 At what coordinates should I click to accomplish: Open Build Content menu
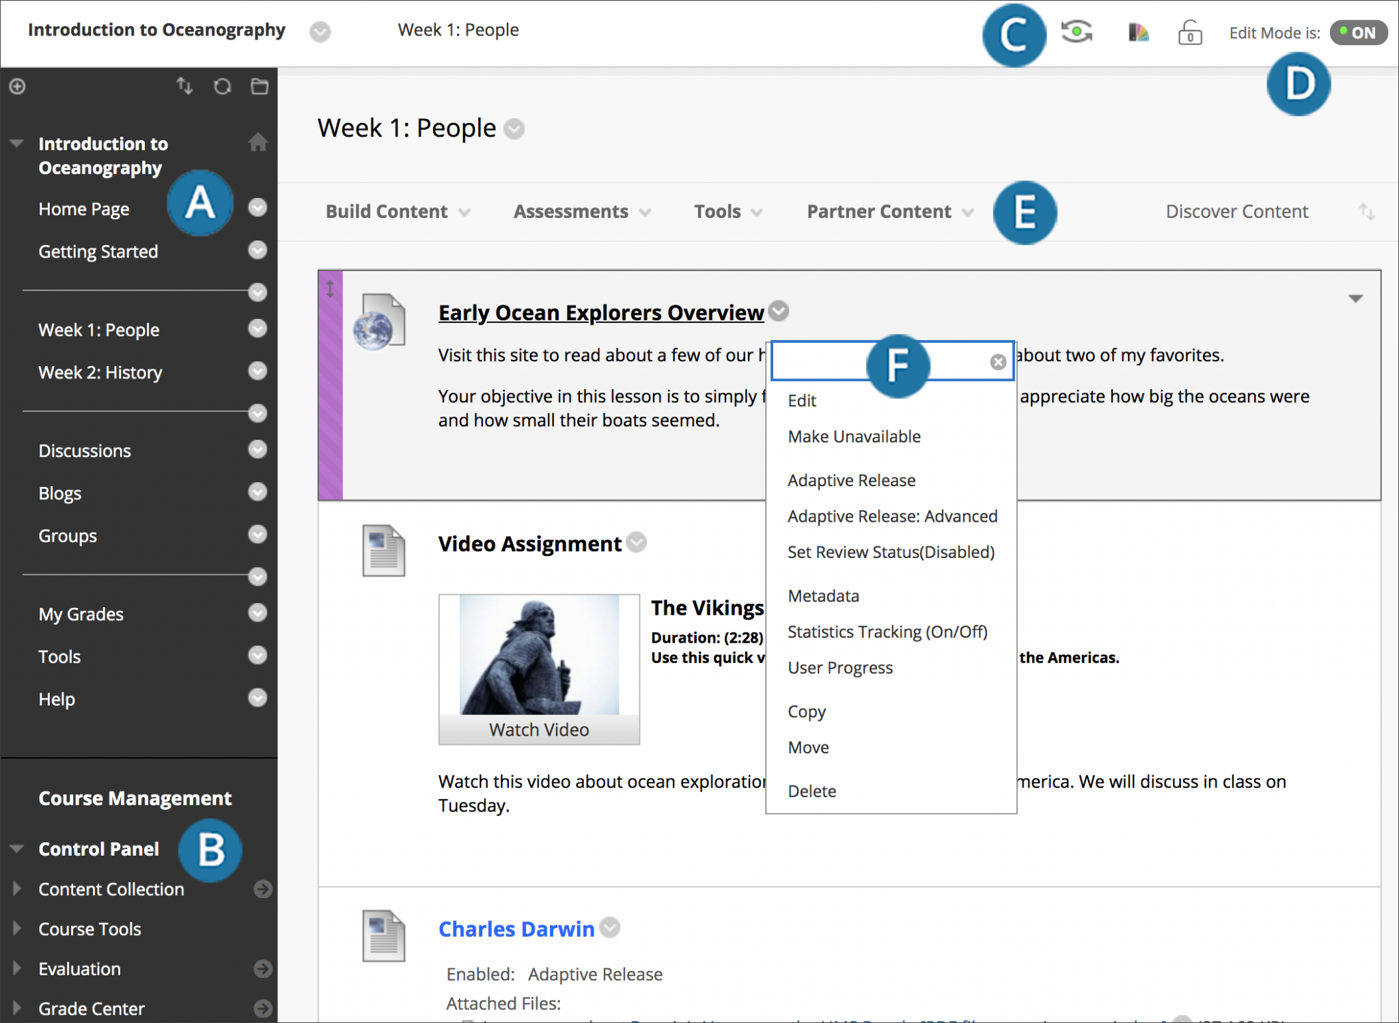click(398, 212)
